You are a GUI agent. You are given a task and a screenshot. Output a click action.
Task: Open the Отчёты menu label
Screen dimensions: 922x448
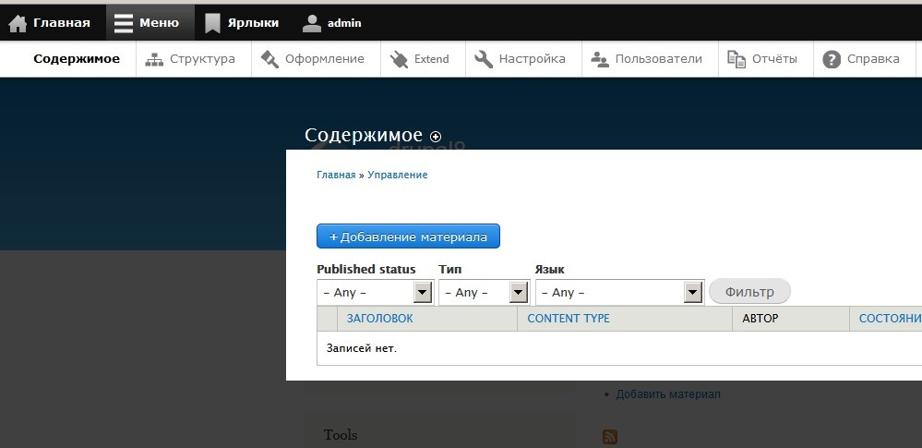click(x=774, y=59)
